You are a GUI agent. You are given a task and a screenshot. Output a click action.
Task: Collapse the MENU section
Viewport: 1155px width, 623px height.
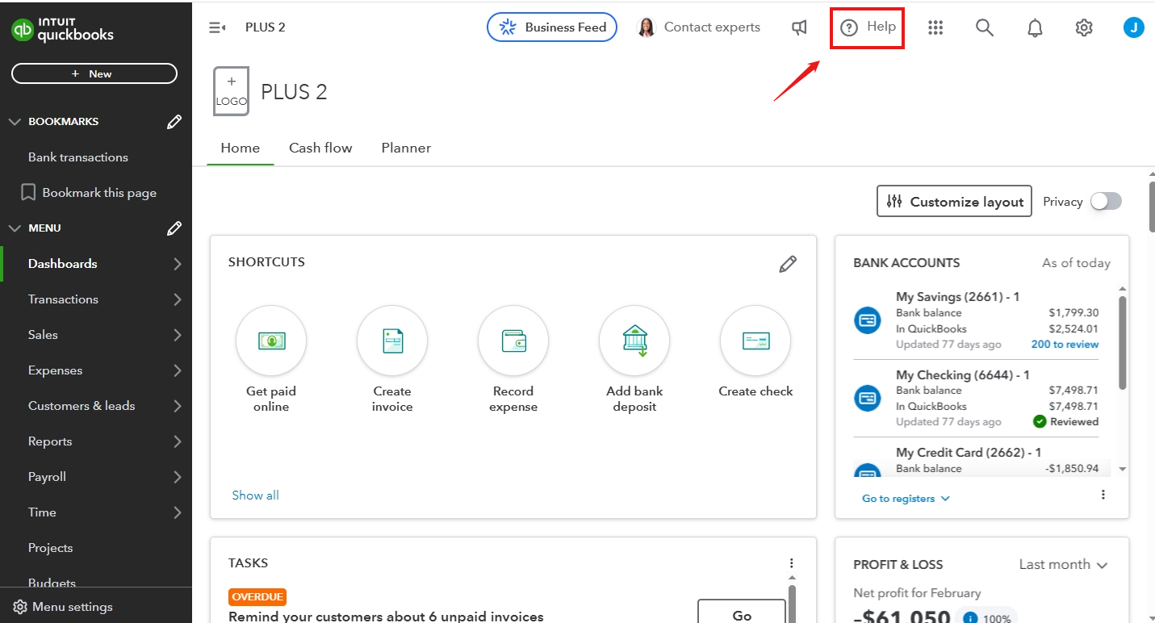click(x=15, y=228)
